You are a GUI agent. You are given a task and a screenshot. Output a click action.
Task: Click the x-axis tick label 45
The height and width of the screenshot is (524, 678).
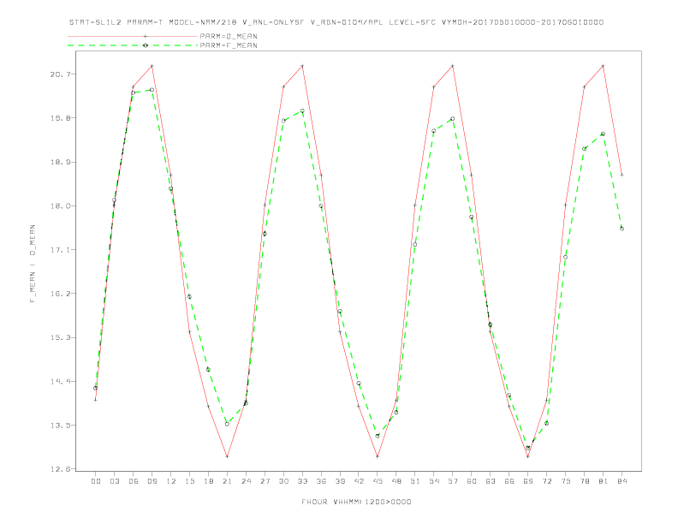(378, 481)
